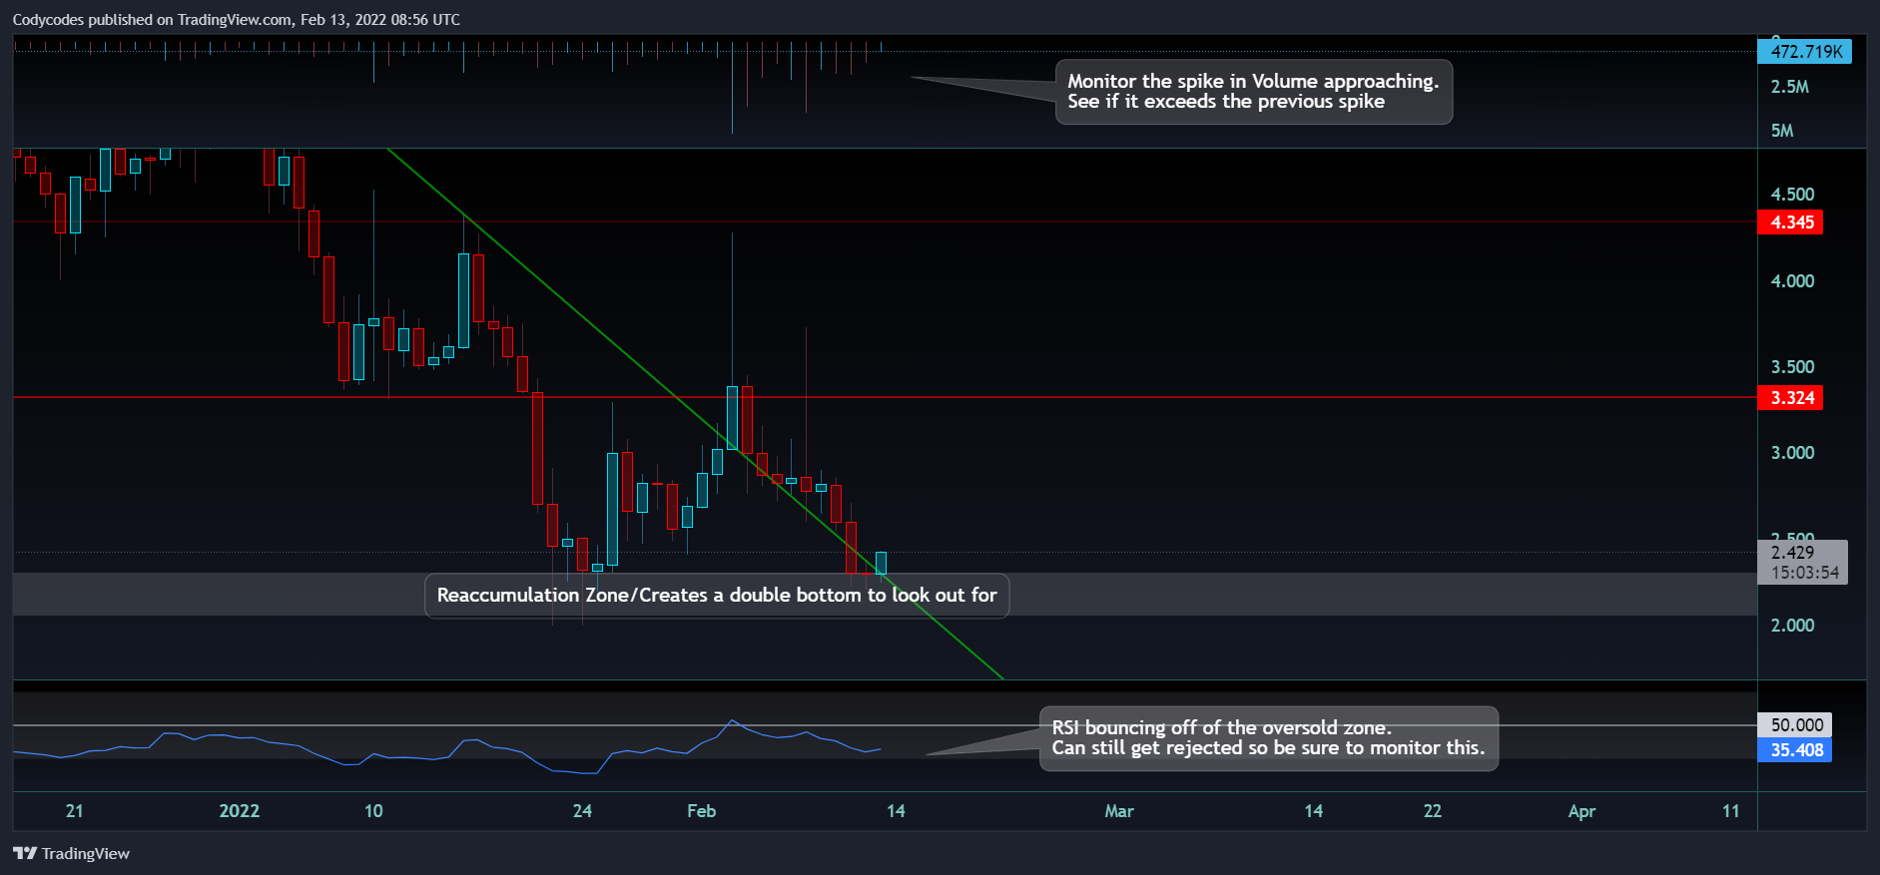The image size is (1880, 875).
Task: Click the 2.5M volume scale label
Action: coord(1789,87)
